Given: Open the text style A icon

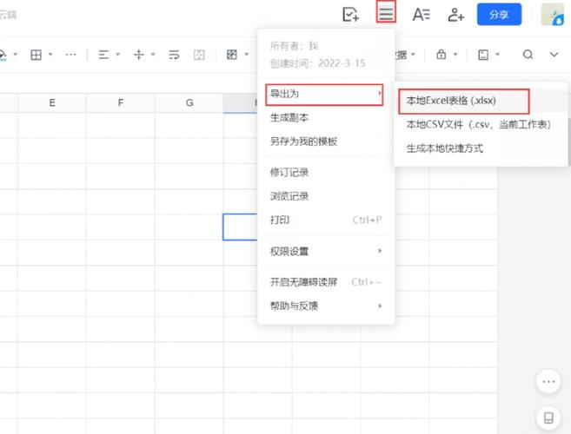Looking at the screenshot, I should (421, 15).
